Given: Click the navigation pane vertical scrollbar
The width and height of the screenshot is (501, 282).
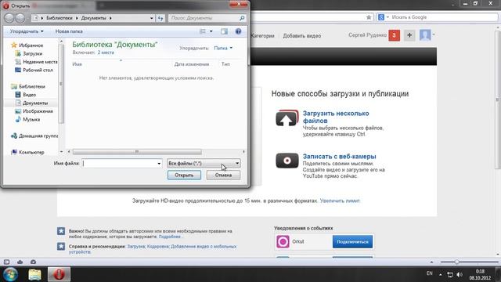Looking at the screenshot, I should [x=61, y=84].
